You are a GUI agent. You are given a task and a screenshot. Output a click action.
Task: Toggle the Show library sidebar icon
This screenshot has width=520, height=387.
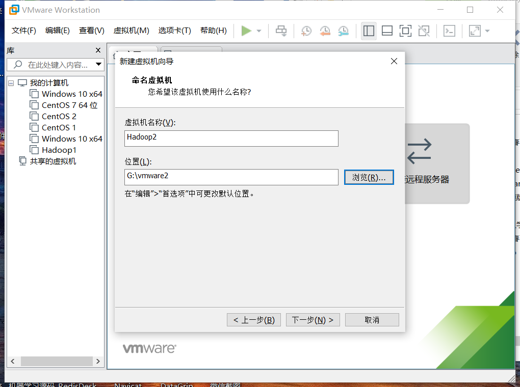pos(369,31)
